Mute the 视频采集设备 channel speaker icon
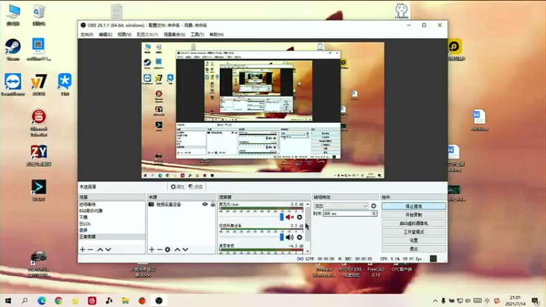 click(289, 237)
